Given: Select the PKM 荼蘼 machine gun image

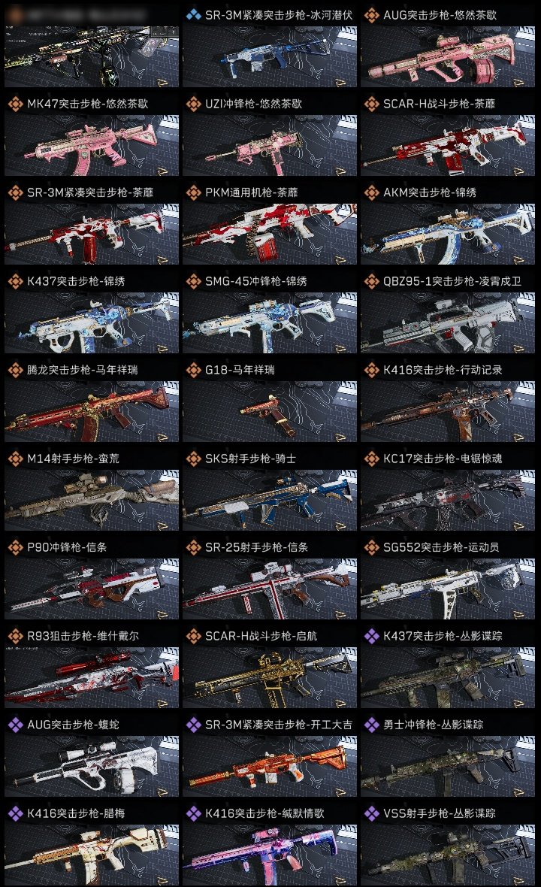Looking at the screenshot, I should [x=270, y=235].
